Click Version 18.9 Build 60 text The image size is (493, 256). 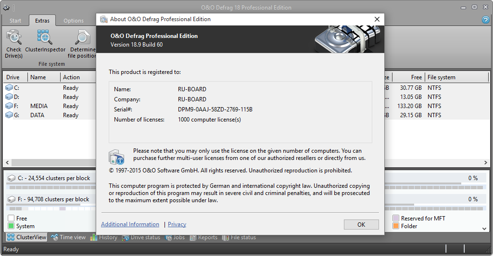pyautogui.click(x=137, y=45)
